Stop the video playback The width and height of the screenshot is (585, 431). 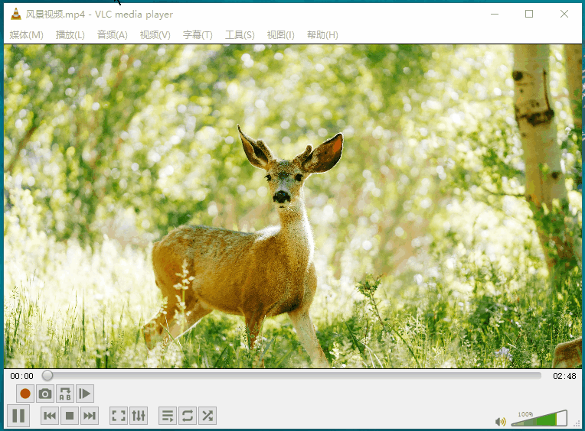[70, 416]
